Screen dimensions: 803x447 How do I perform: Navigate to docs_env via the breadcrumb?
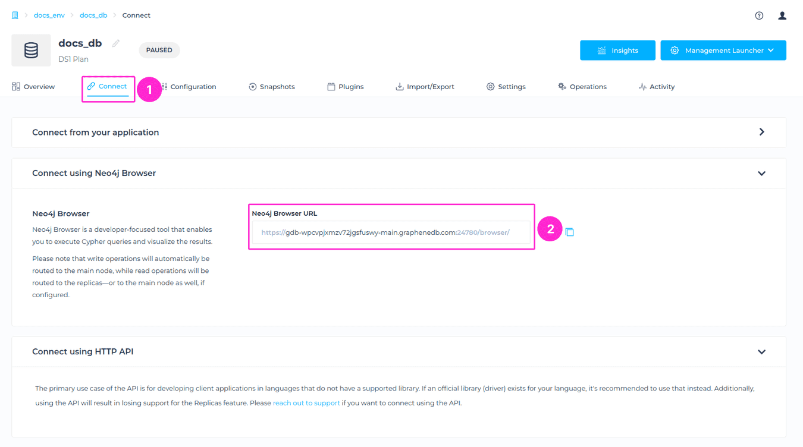[x=49, y=15]
